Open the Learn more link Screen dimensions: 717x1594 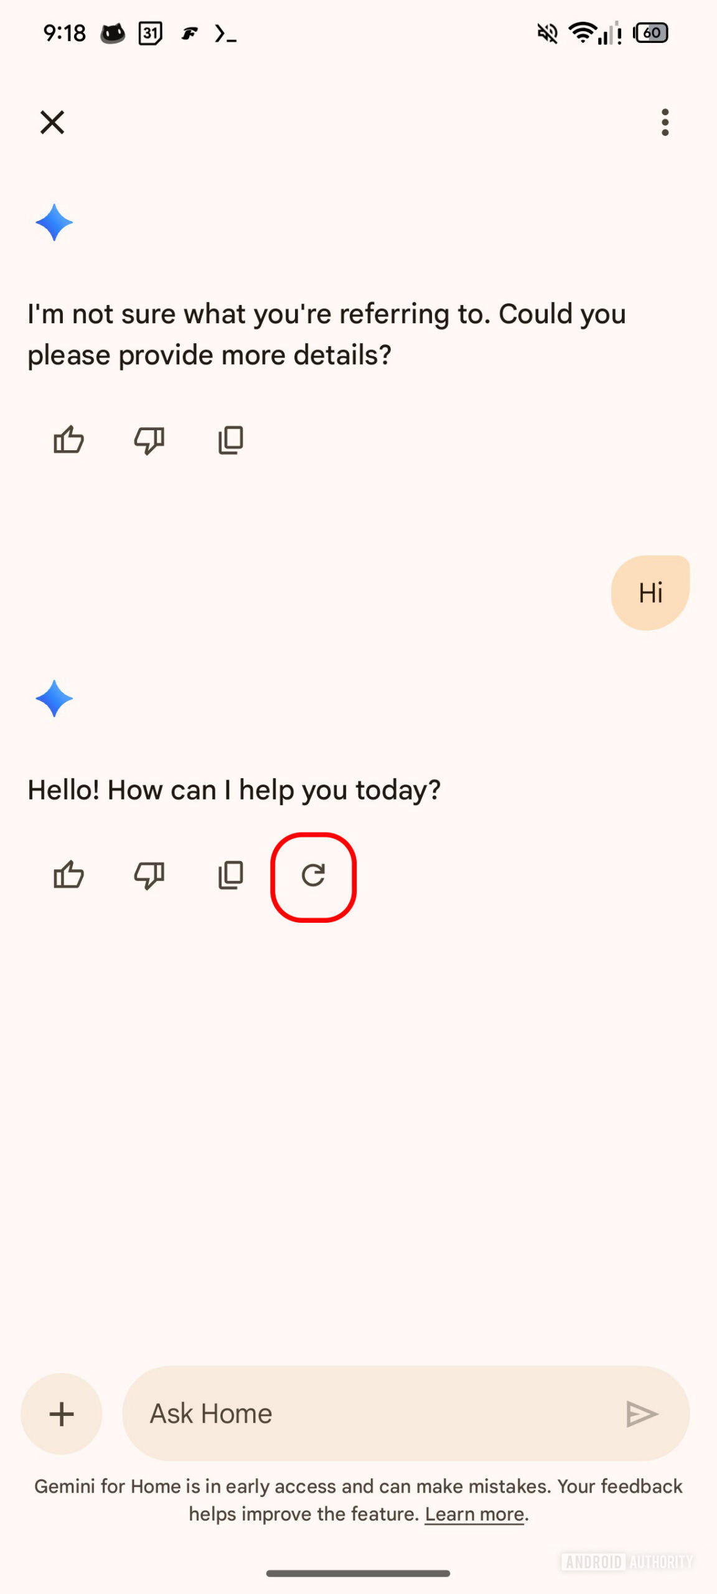coord(474,1514)
